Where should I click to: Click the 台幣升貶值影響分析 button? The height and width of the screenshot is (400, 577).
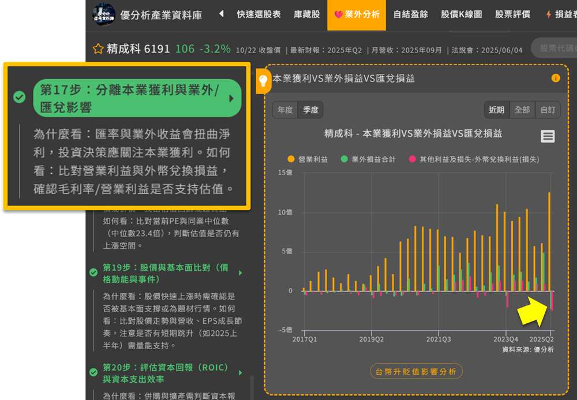tap(416, 371)
